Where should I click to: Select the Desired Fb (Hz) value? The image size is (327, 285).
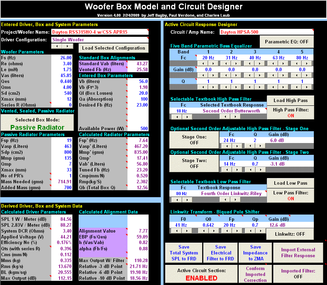pyautogui.click(x=138, y=105)
